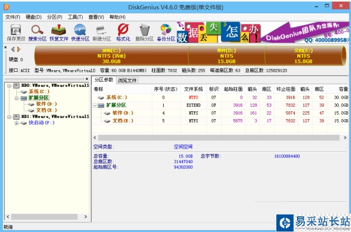Select 软件(D:) in the left tree
The width and height of the screenshot is (351, 232).
(x=46, y=104)
